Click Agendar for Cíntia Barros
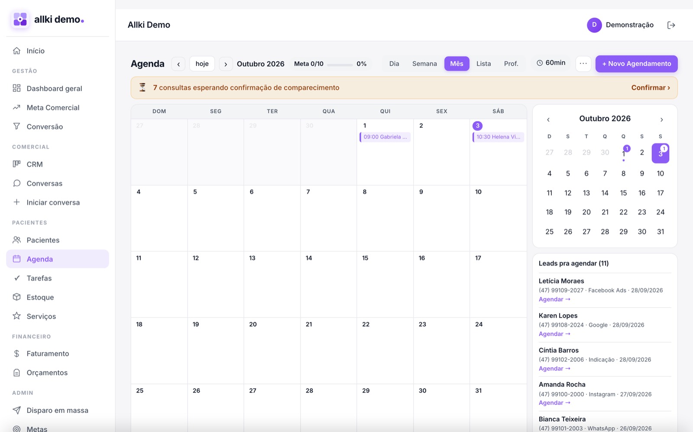The height and width of the screenshot is (432, 693). [554, 369]
